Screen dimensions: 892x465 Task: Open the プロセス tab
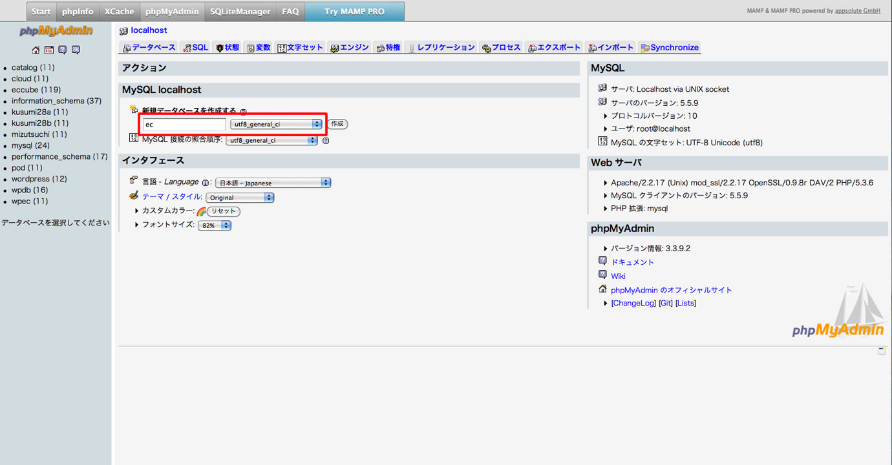click(502, 47)
